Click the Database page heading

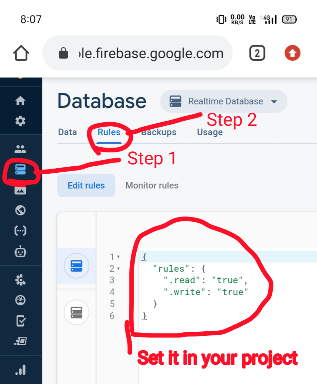click(102, 101)
